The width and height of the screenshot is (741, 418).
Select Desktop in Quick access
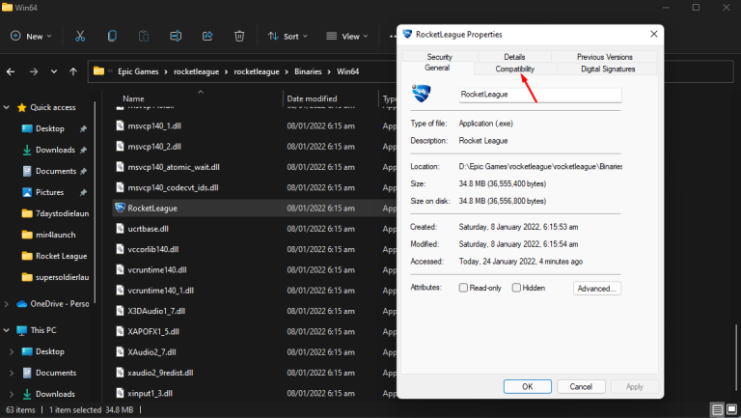(49, 128)
